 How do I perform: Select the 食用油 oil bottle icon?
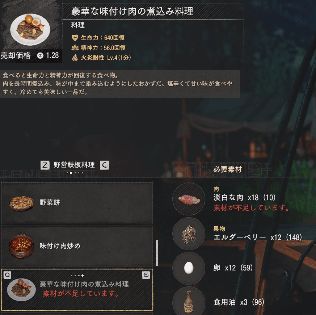pyautogui.click(x=189, y=302)
